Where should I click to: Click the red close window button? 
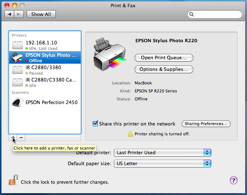pyautogui.click(x=7, y=5)
